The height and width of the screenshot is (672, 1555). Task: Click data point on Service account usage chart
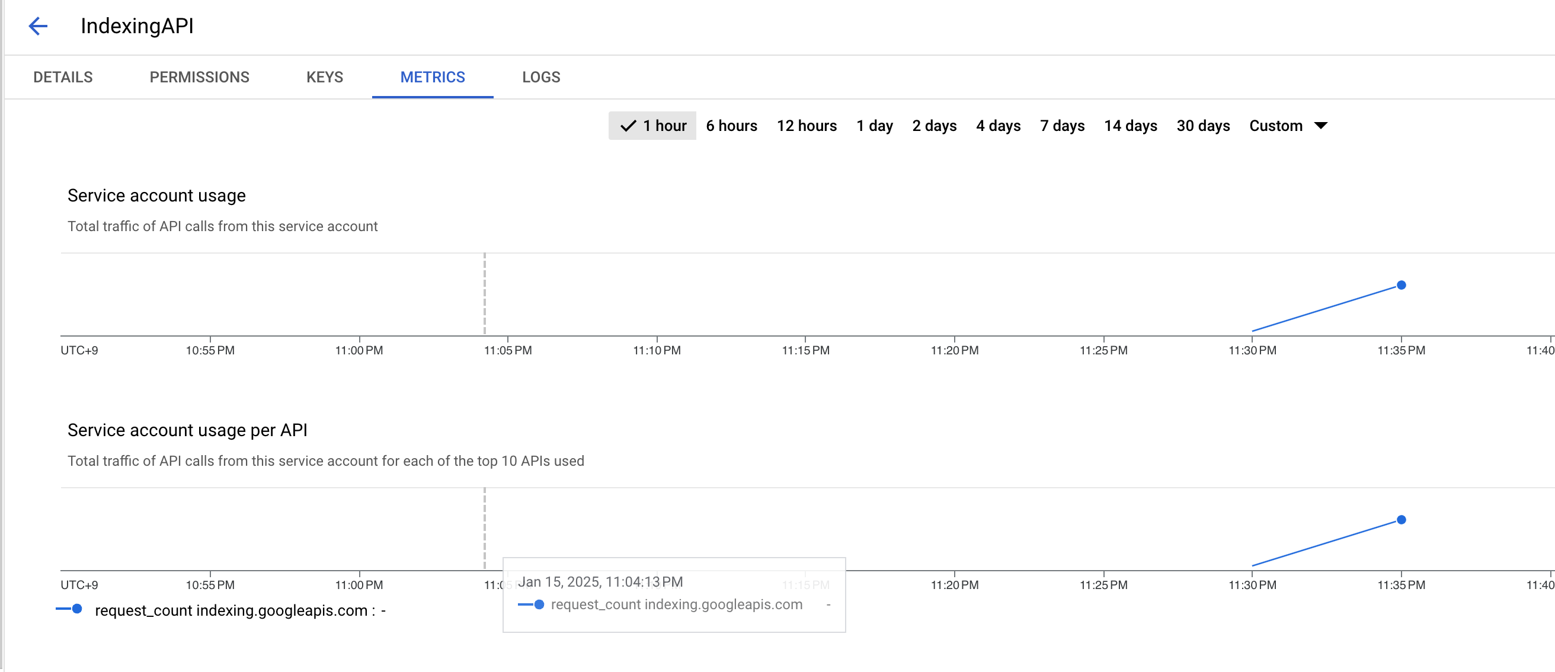(1401, 285)
